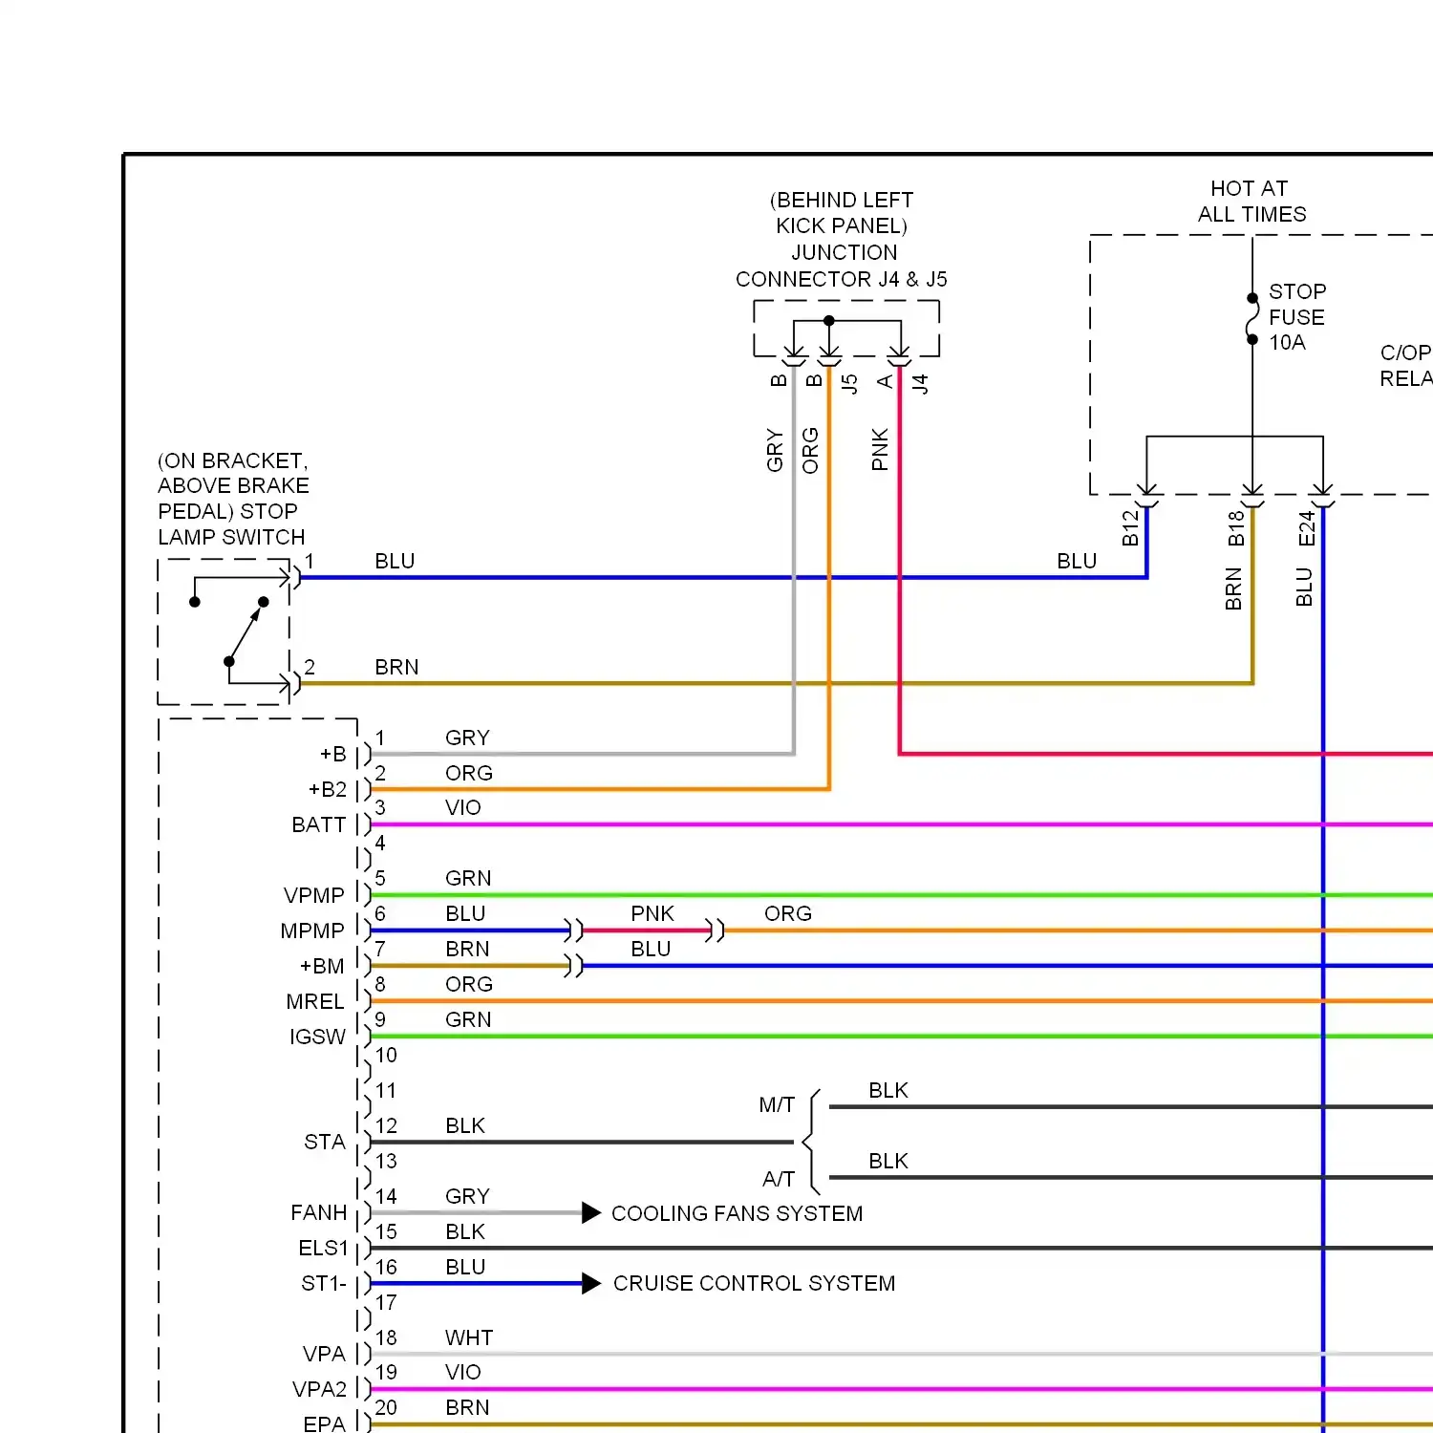The width and height of the screenshot is (1433, 1433).
Task: Click the J4 connector label
Action: pos(920,384)
